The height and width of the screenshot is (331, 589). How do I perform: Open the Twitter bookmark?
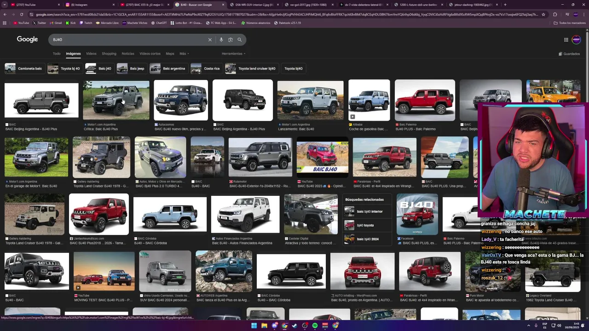coord(40,23)
